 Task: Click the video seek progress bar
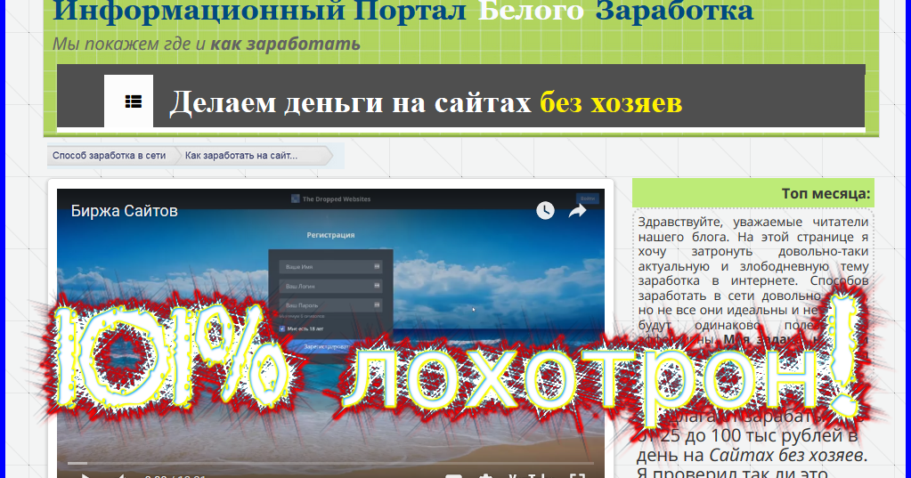[x=330, y=463]
